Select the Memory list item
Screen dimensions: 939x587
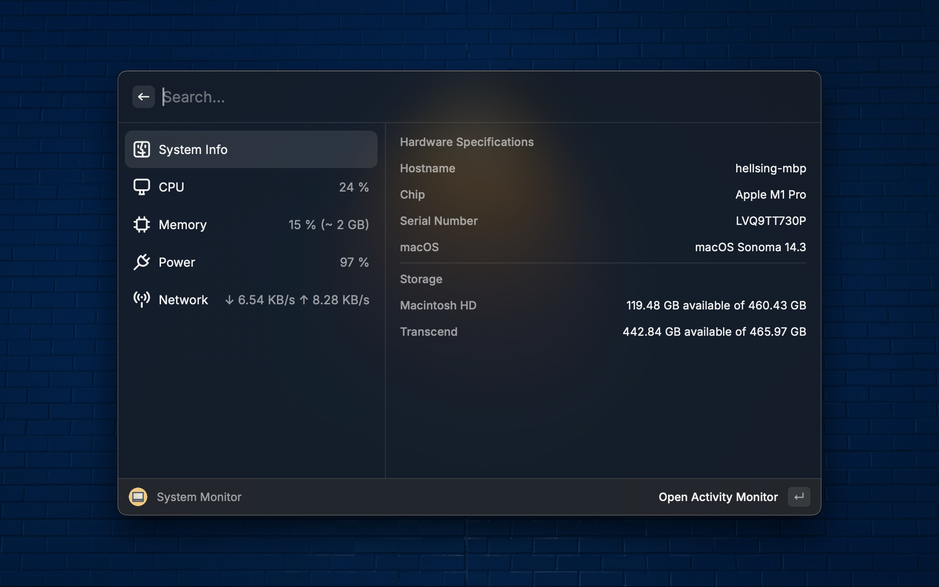(251, 224)
